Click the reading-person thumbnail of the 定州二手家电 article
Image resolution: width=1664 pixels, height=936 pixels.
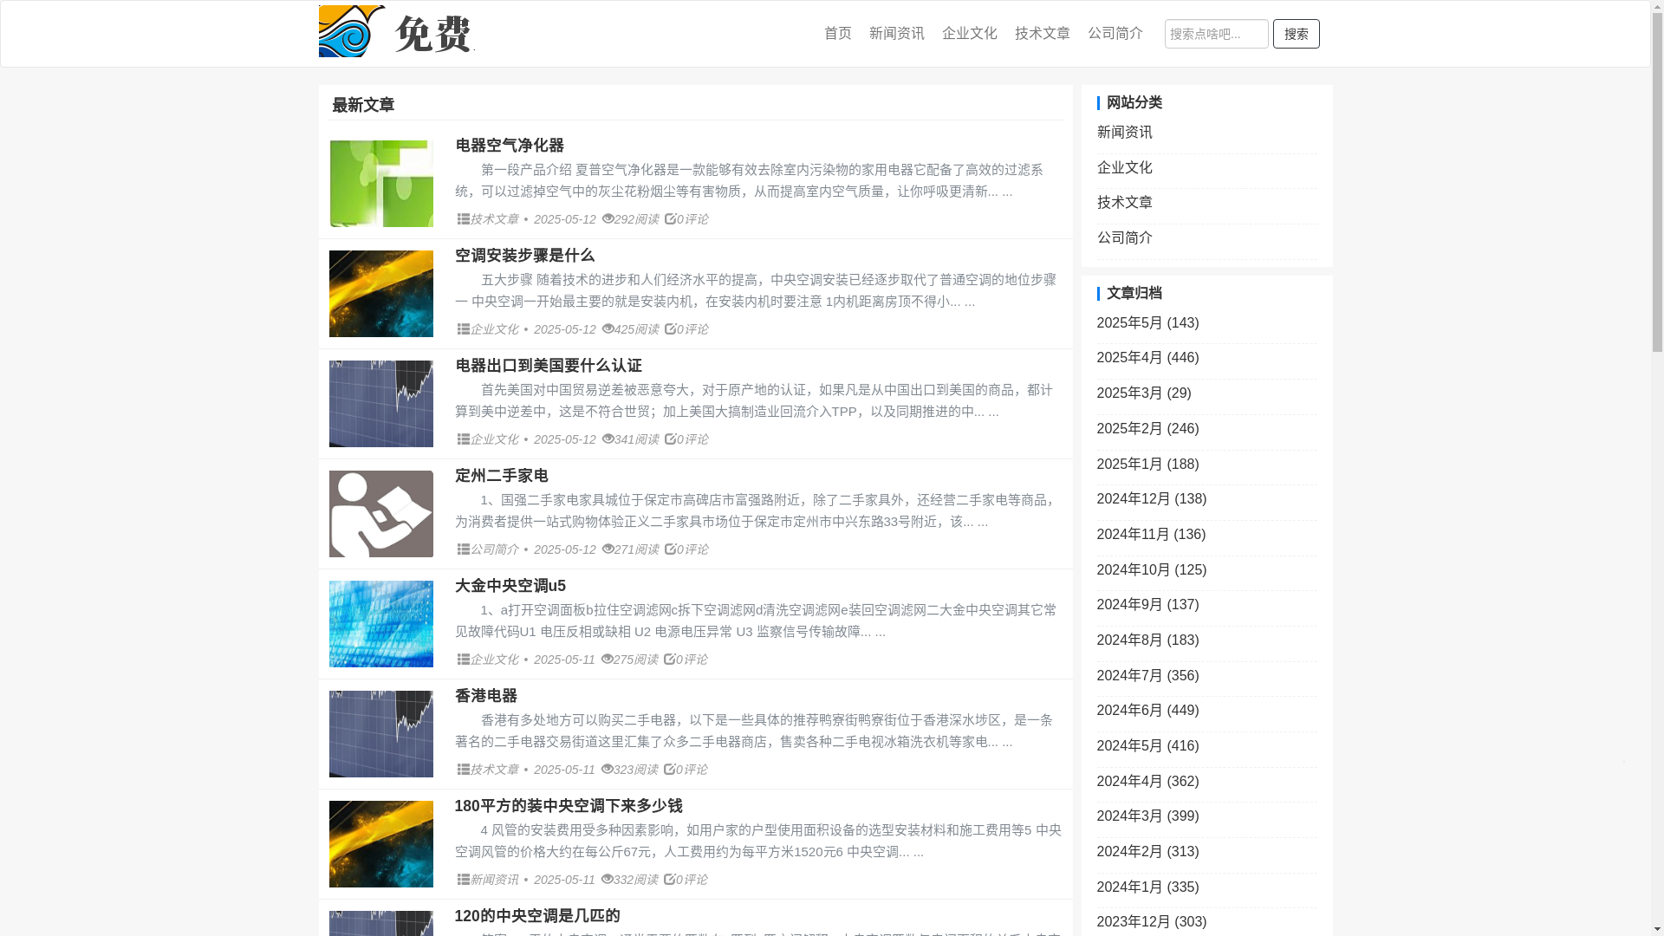pos(380,514)
